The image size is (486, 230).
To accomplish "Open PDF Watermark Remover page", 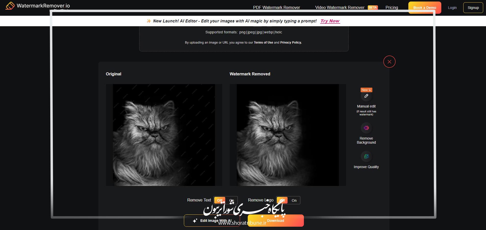I will click(276, 7).
